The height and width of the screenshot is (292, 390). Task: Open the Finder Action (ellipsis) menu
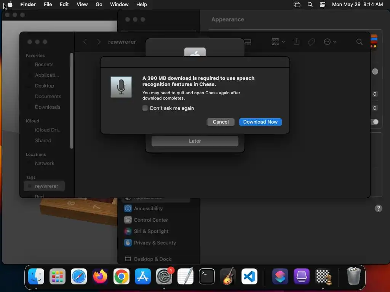330,42
